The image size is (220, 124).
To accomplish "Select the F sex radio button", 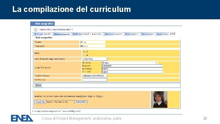I will point(84,52).
